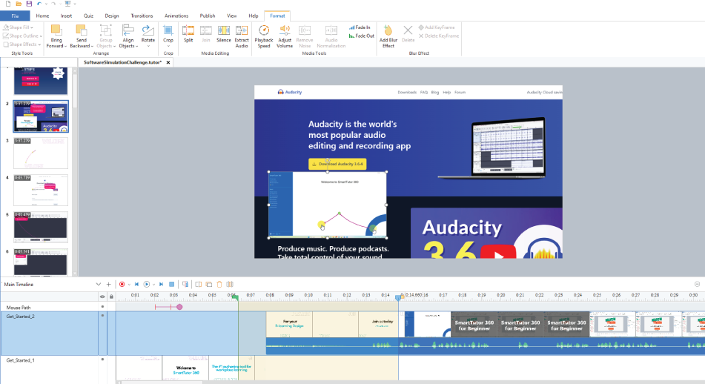The image size is (705, 384).
Task: Expand the Send Backward dropdown arrow
Action: [92, 46]
